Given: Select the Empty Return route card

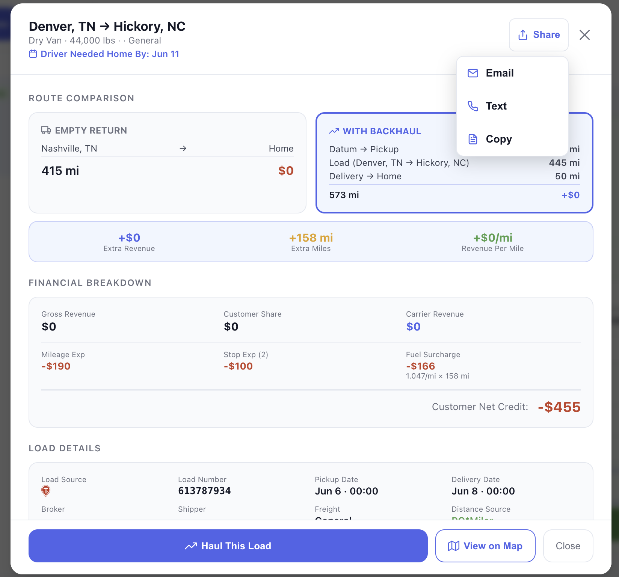Looking at the screenshot, I should (x=168, y=163).
